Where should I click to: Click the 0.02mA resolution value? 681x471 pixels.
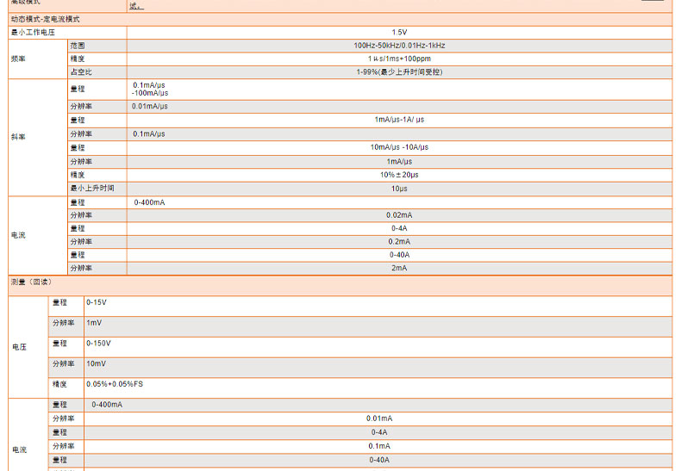(399, 215)
